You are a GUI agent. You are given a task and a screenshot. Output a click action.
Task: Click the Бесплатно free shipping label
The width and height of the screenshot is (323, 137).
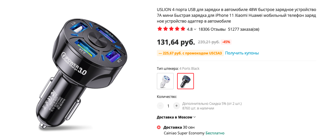point(215,133)
